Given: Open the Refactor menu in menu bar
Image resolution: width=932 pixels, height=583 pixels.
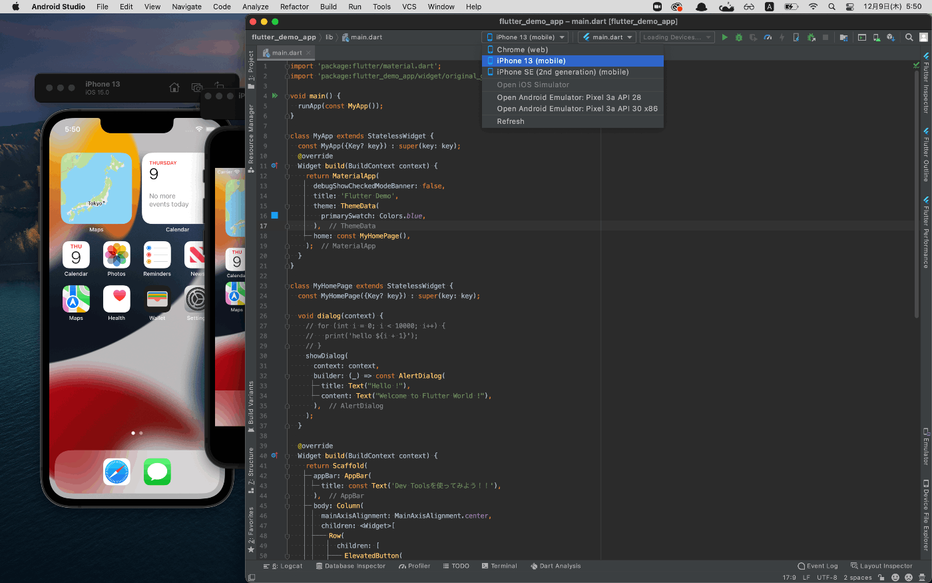Looking at the screenshot, I should click(x=294, y=7).
